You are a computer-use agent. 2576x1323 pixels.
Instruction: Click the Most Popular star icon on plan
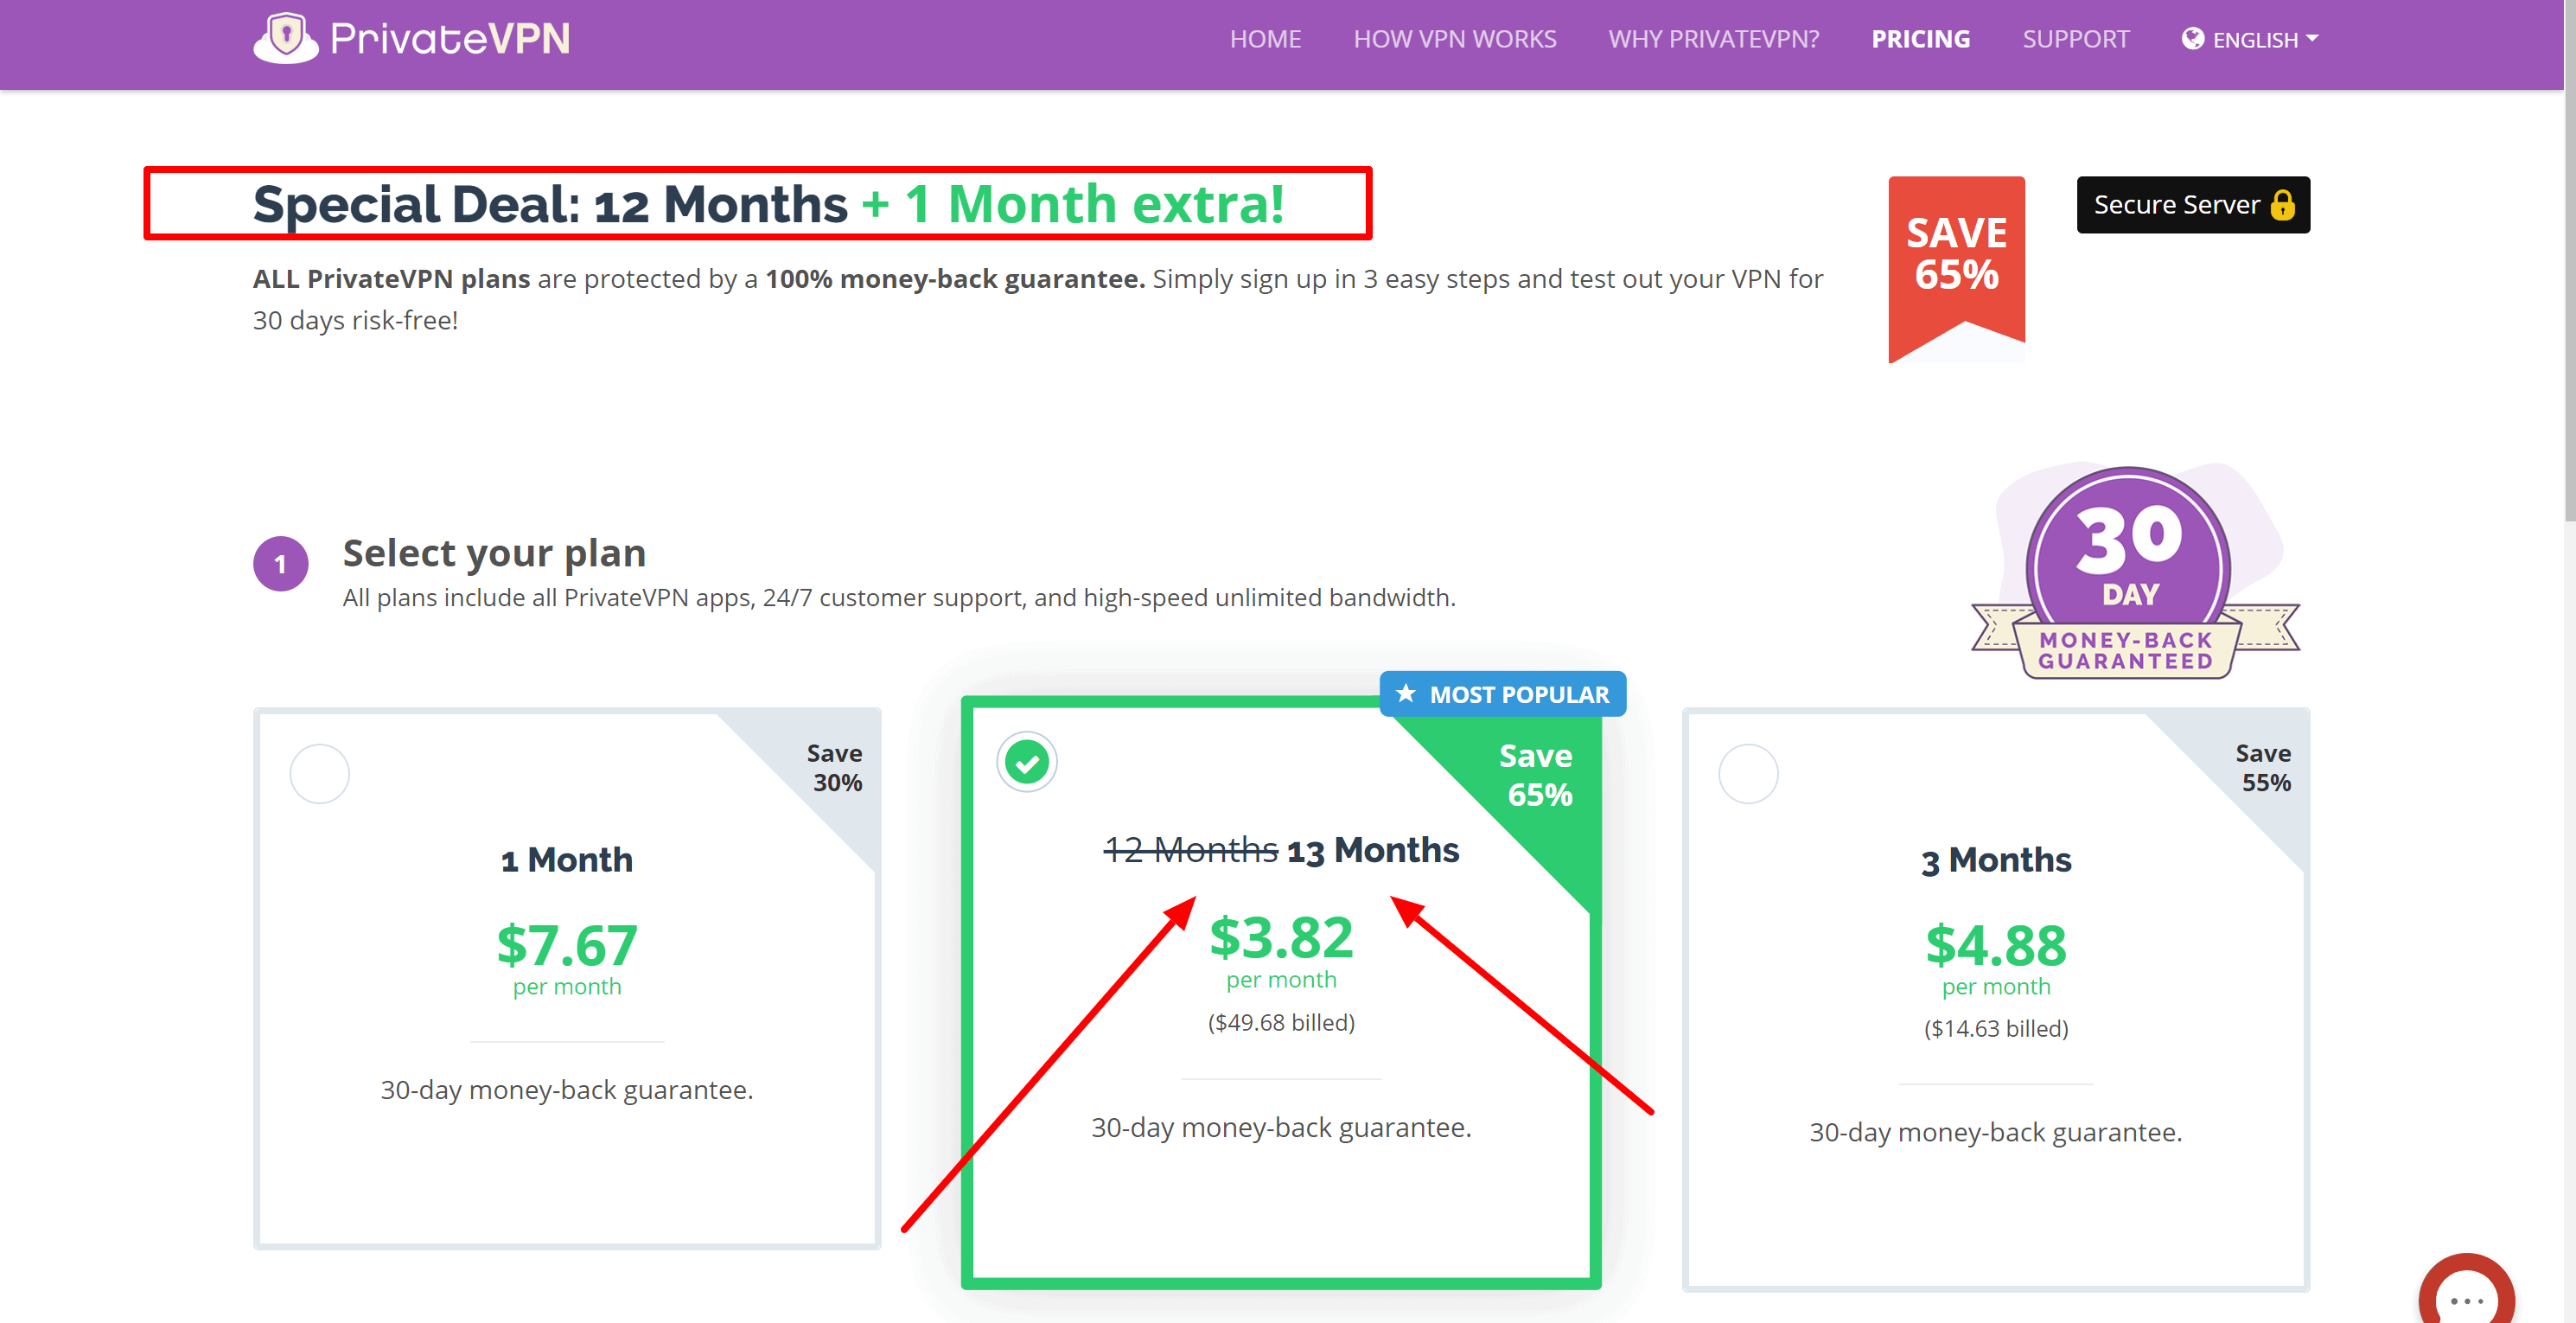1409,693
